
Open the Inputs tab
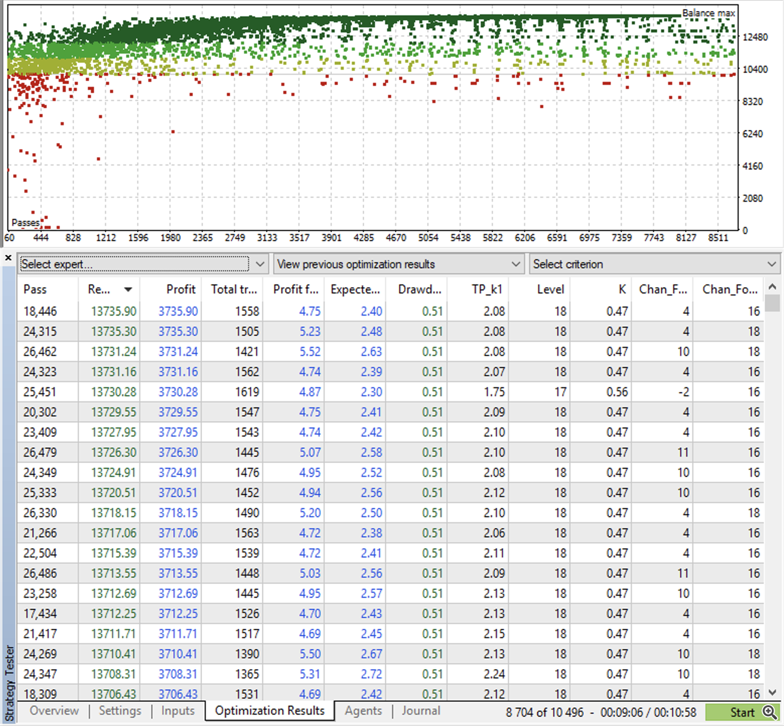[178, 711]
